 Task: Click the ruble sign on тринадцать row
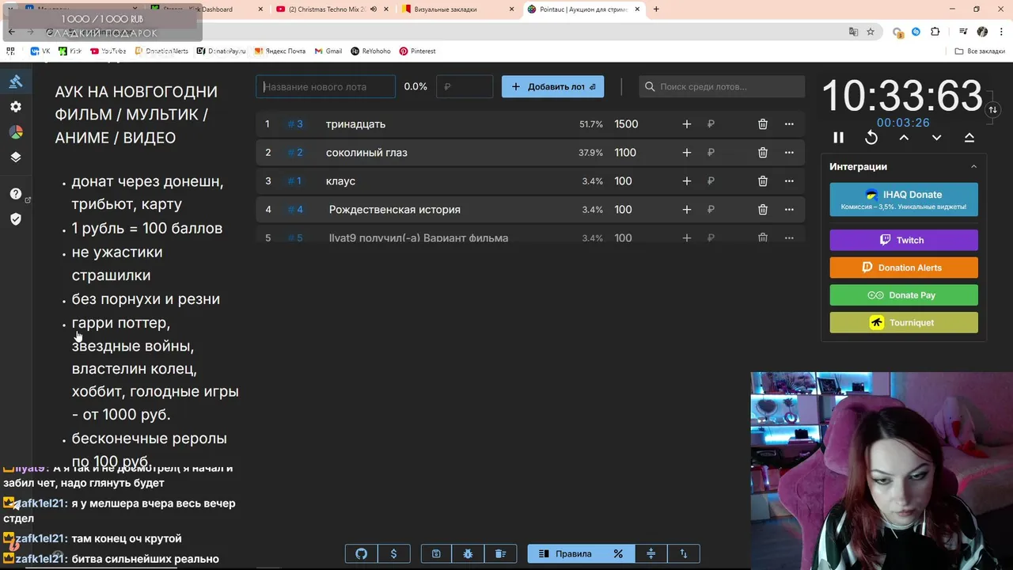pos(711,124)
